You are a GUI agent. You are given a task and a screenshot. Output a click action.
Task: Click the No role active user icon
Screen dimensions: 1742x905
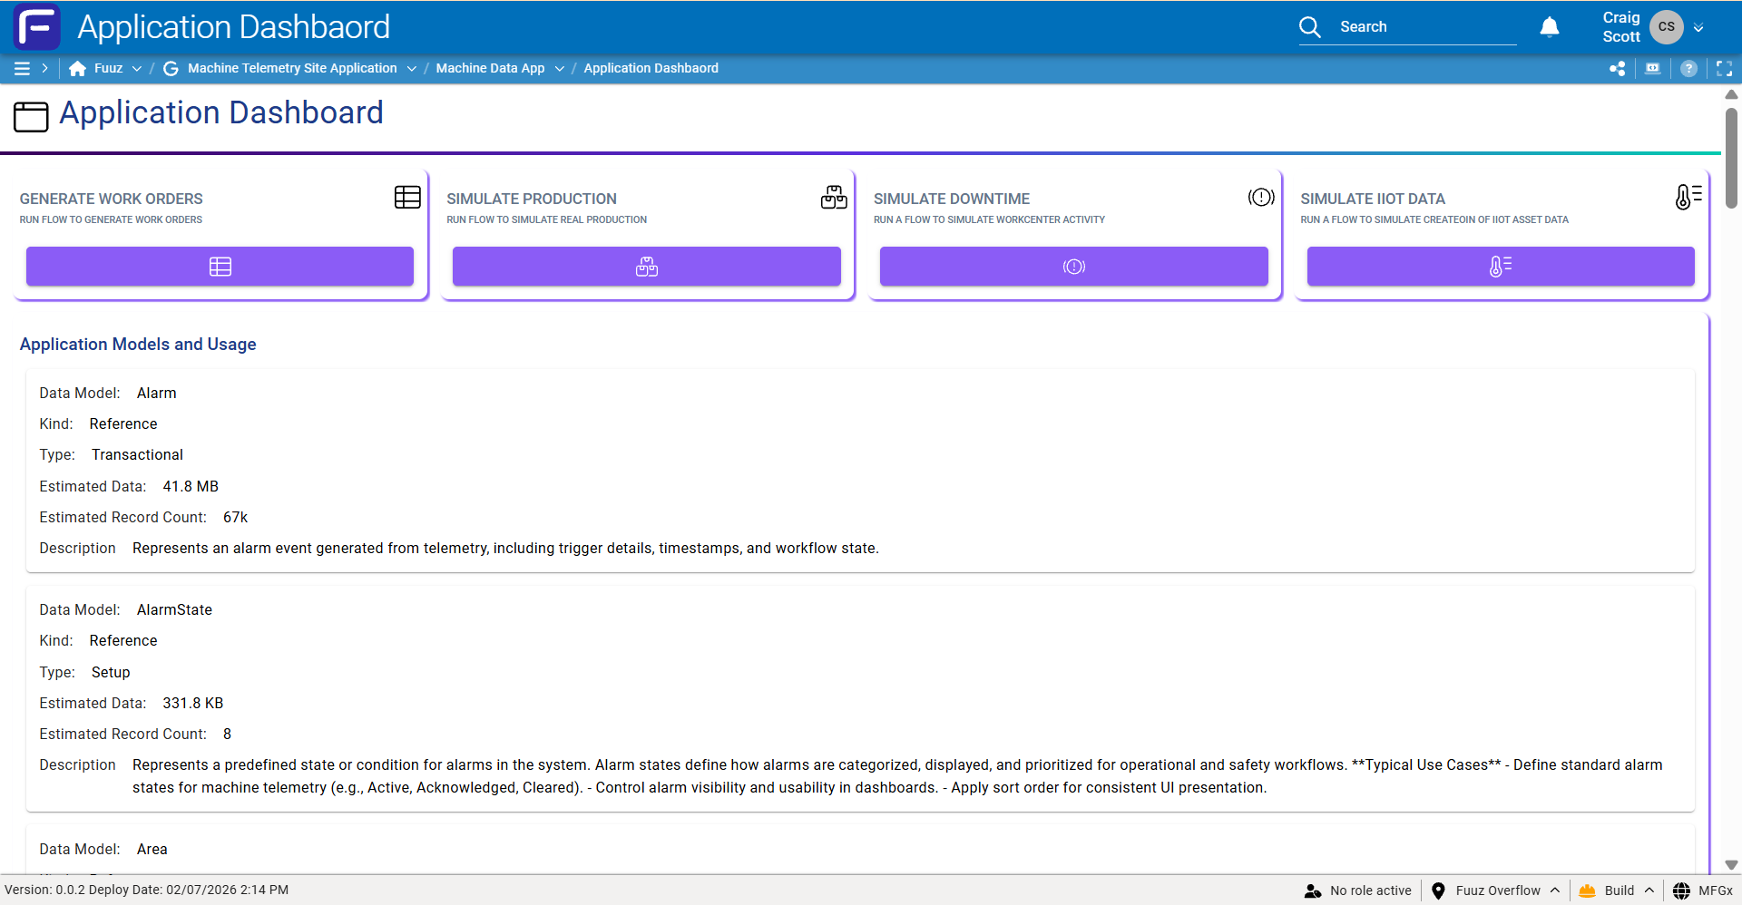coord(1313,890)
